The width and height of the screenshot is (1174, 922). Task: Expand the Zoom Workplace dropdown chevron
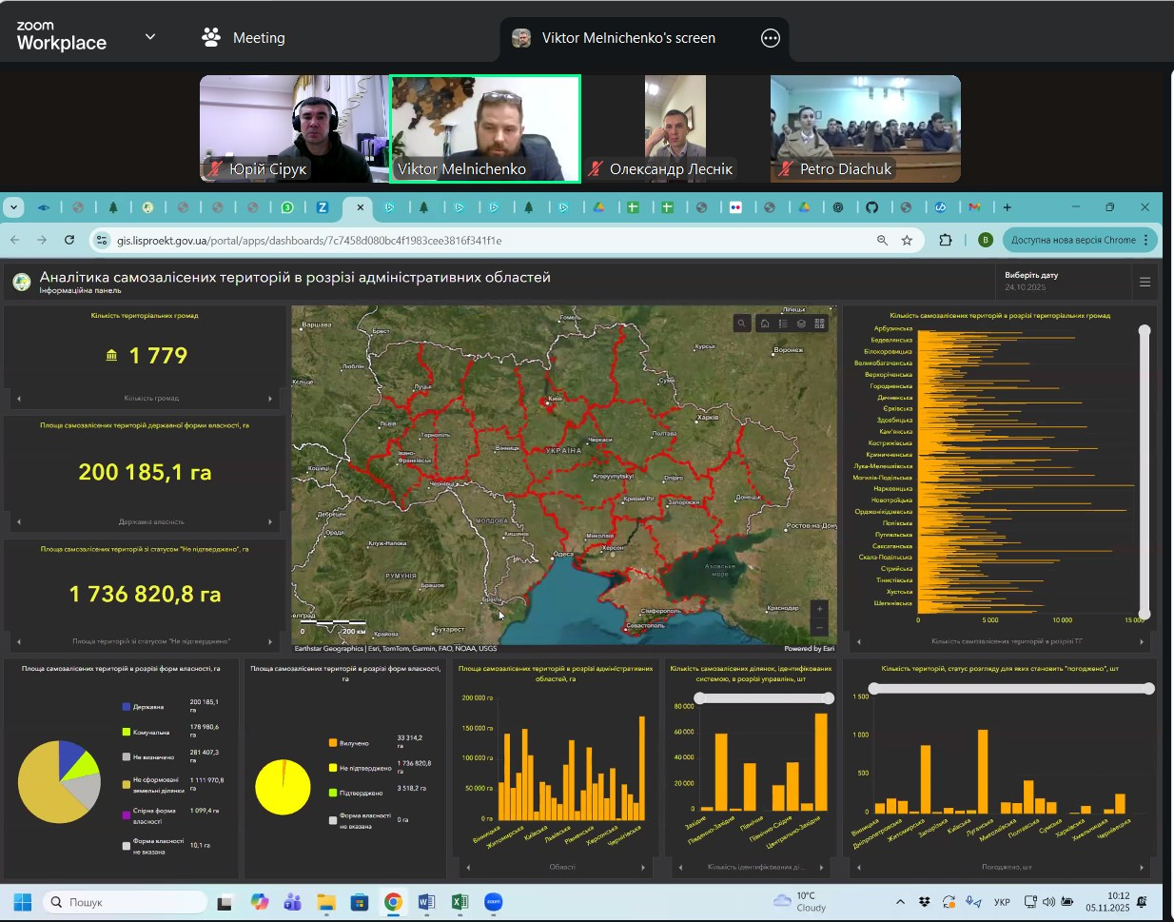(x=150, y=37)
